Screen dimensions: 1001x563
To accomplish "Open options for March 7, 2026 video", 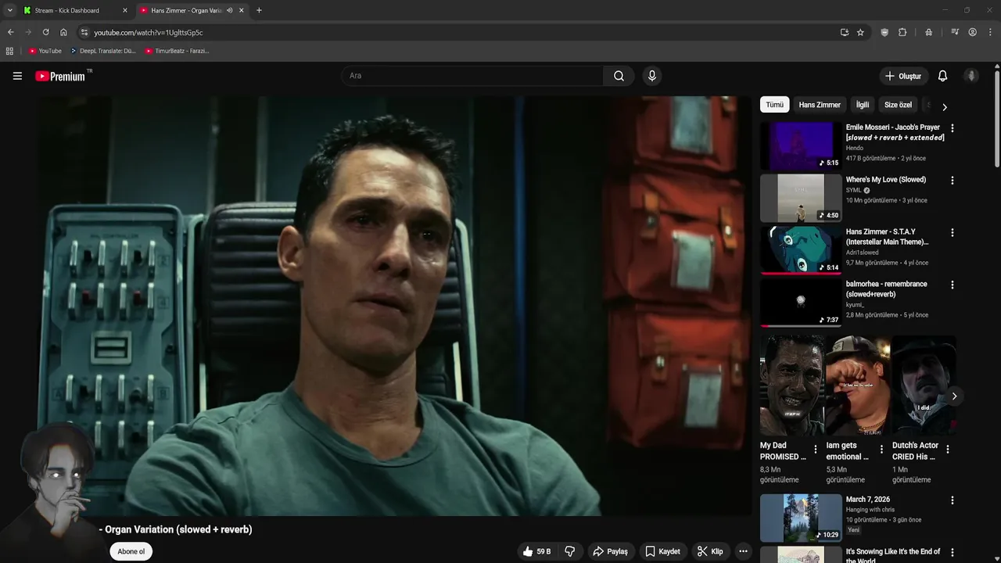I will [952, 500].
